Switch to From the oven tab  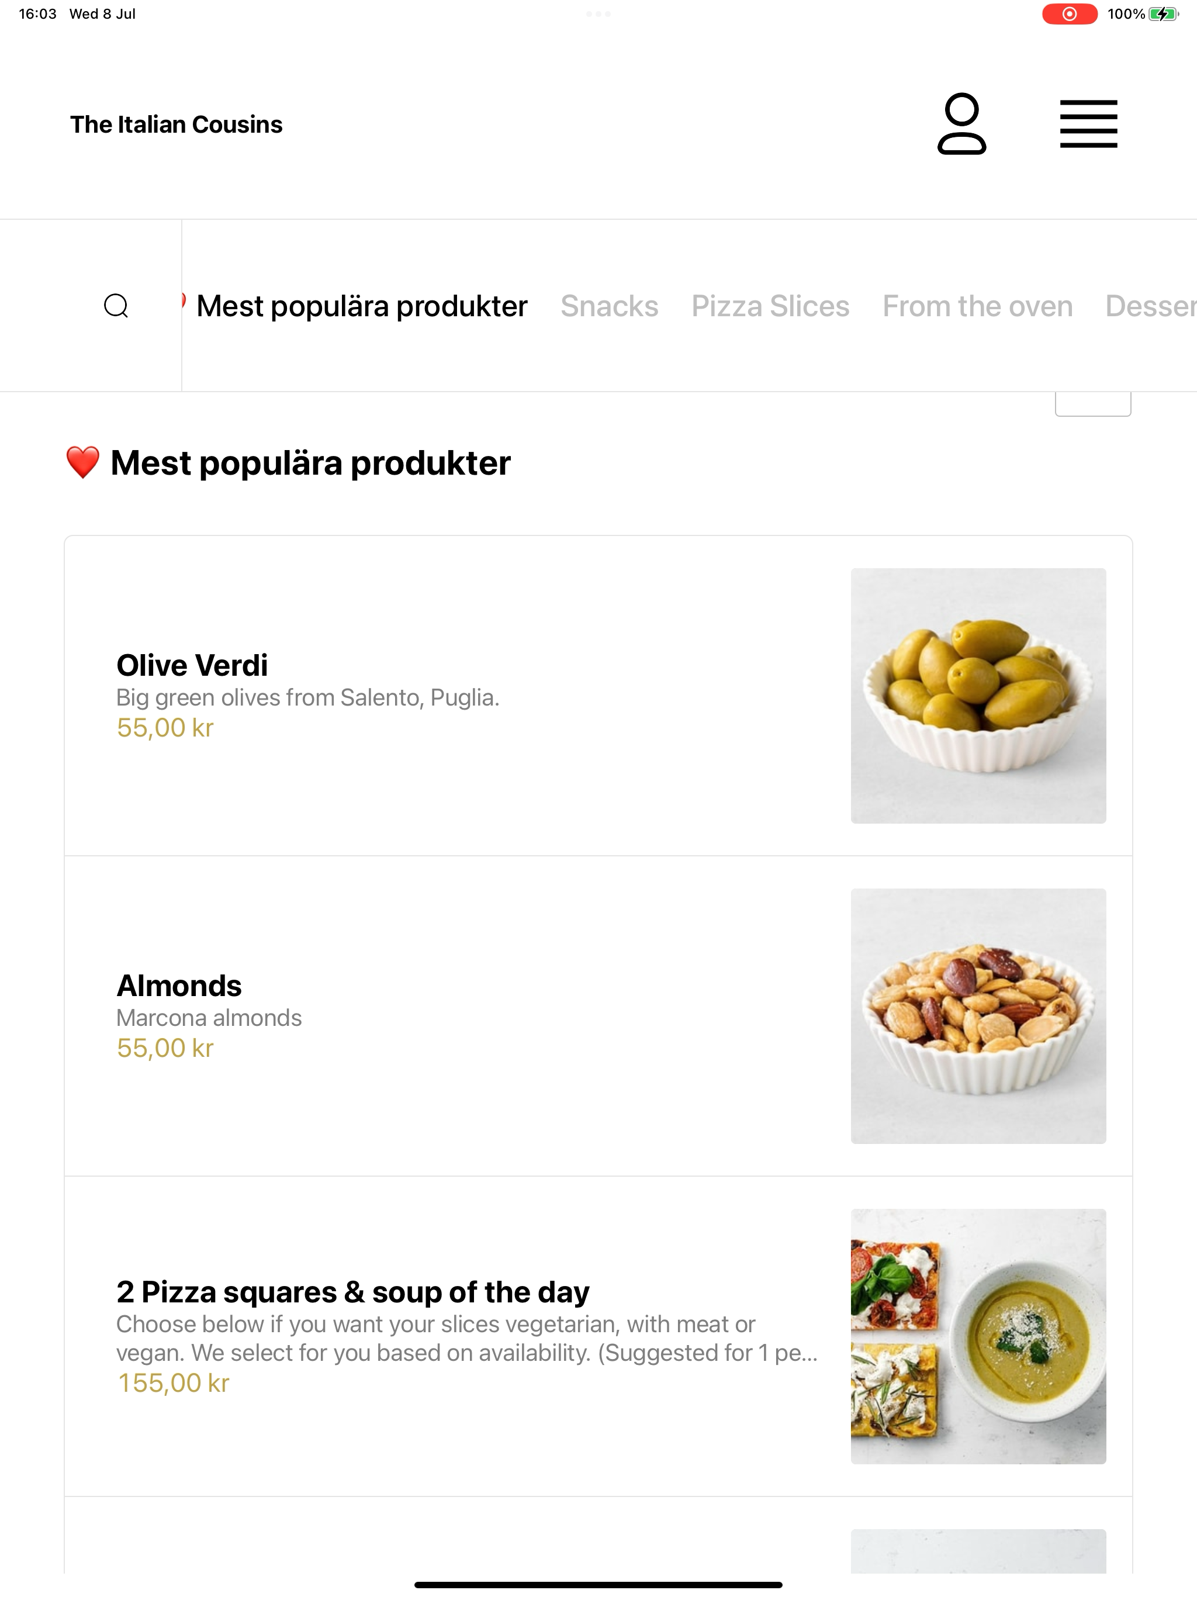(977, 306)
